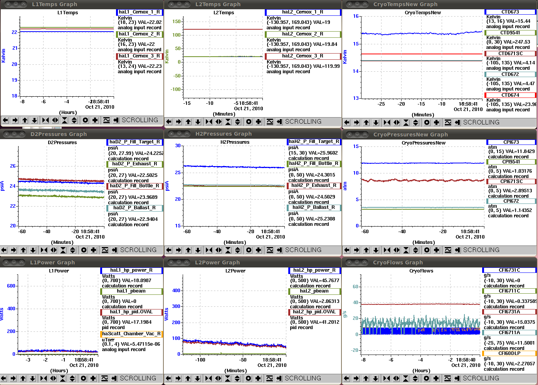Click up-down triangles icon in CryoPressuresNew Graph

click(416, 250)
